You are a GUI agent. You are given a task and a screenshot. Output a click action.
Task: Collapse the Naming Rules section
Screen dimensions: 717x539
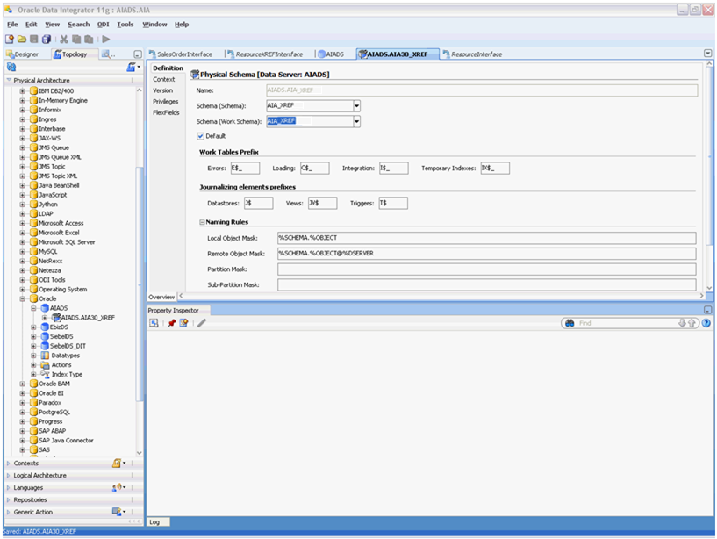tap(202, 222)
